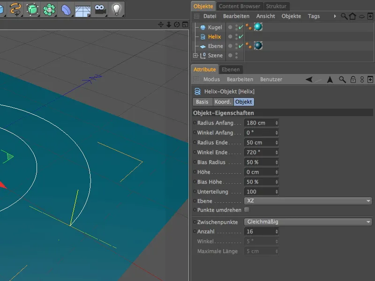
Task: Select the Deformer tool icon
Action: pos(66,9)
